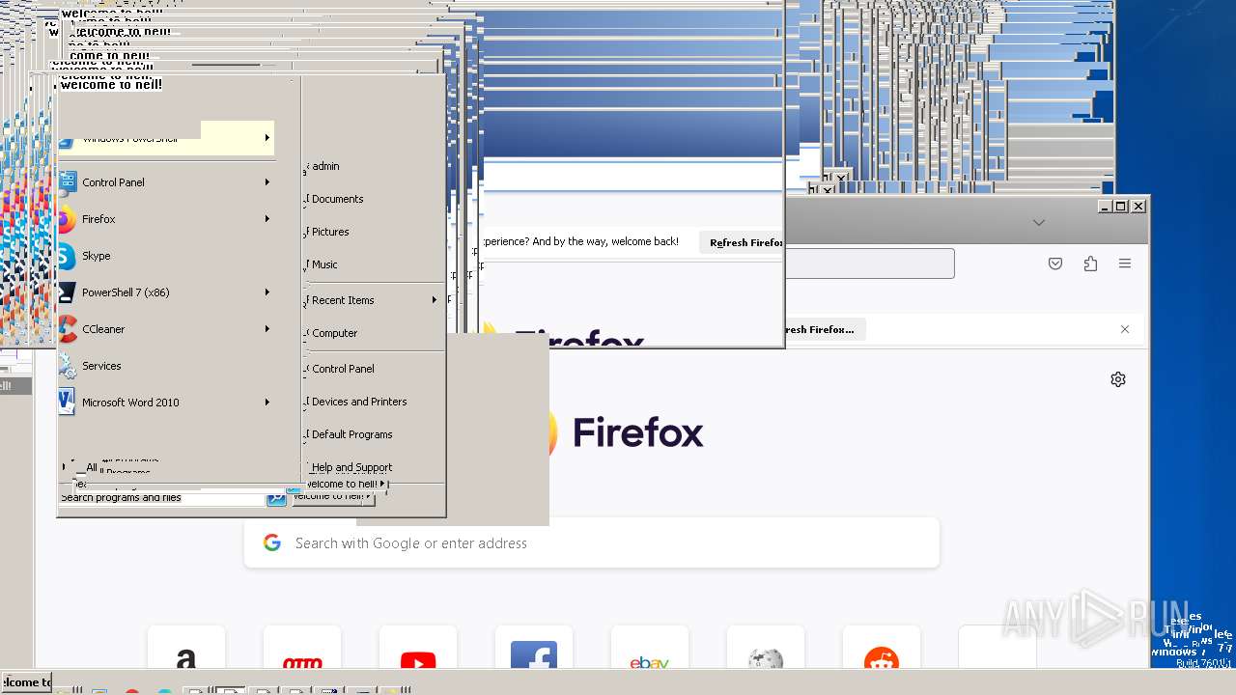Maximize the Firefox window
The image size is (1236, 695).
pyautogui.click(x=1121, y=207)
